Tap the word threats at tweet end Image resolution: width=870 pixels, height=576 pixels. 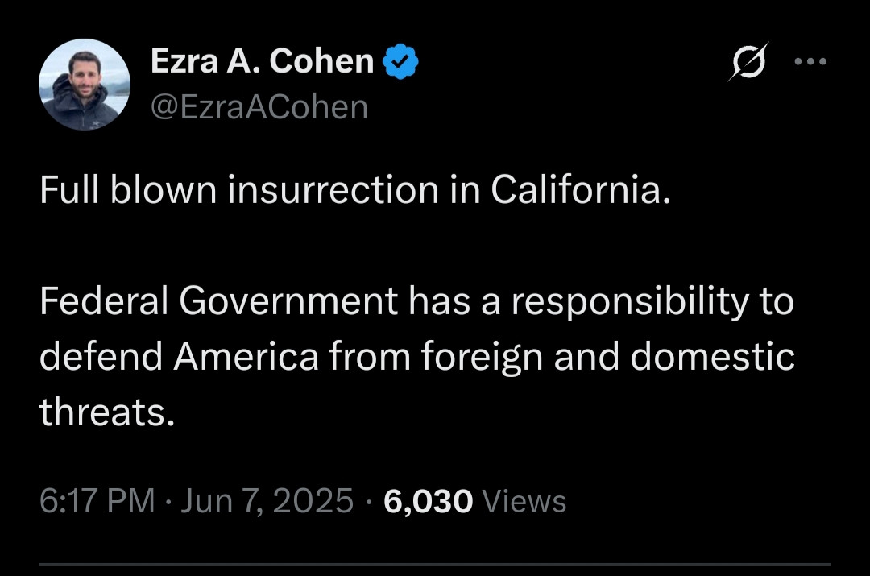106,412
